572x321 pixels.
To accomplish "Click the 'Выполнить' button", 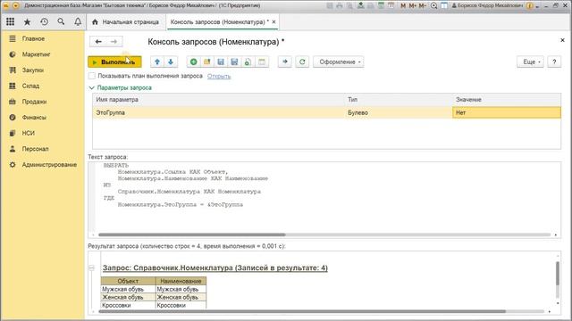I will (114, 62).
